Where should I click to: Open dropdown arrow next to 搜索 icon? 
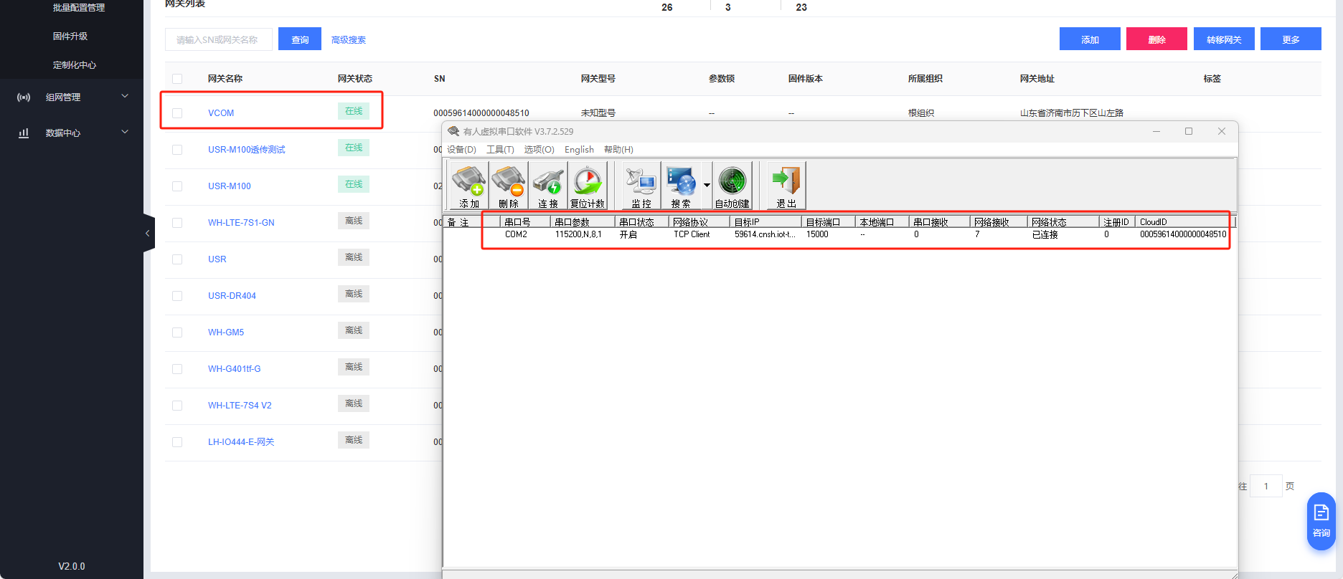[x=707, y=185]
